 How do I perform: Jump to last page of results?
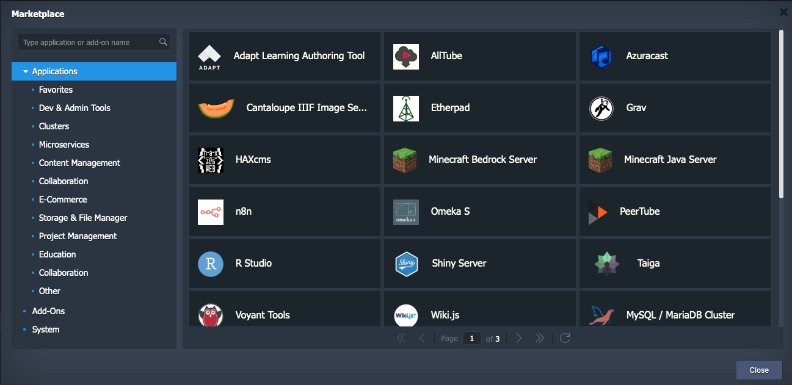coord(539,338)
